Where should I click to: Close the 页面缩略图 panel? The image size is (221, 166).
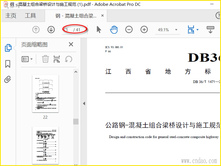71,44
